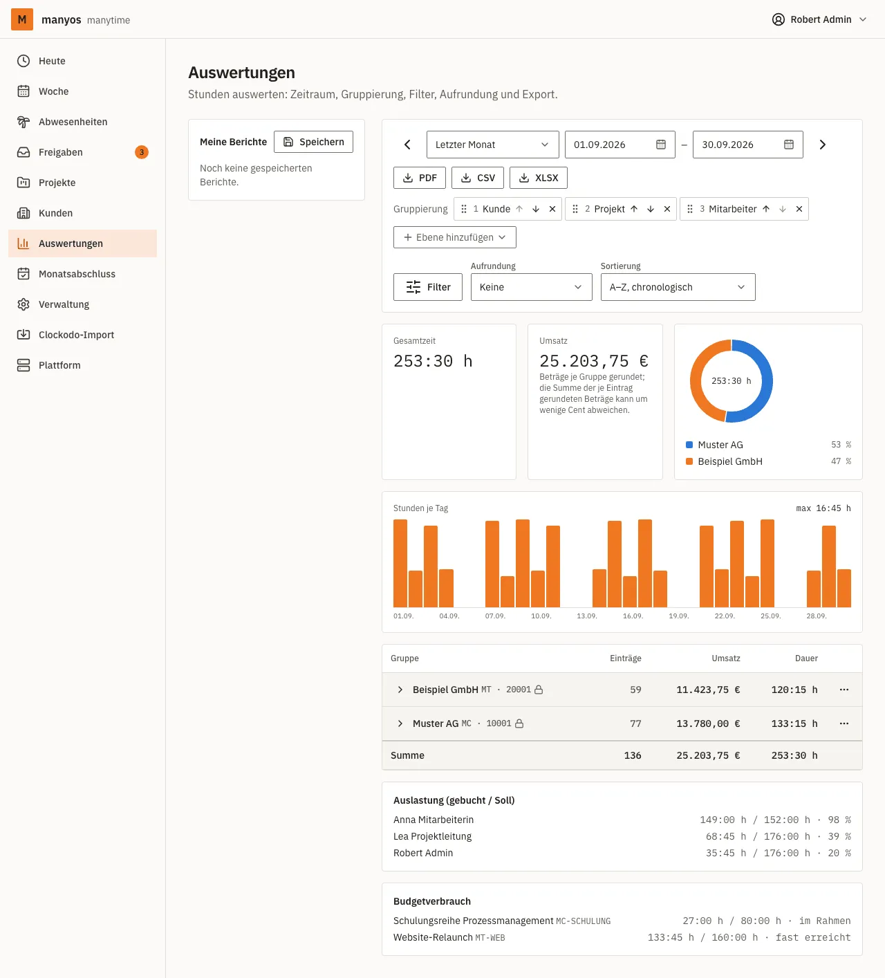Move Kunde grouping level down
This screenshot has height=978, width=885.
(x=536, y=209)
